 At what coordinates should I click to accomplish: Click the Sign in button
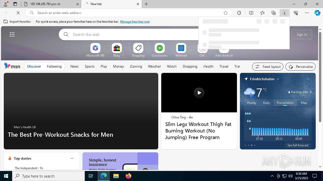[x=302, y=34]
